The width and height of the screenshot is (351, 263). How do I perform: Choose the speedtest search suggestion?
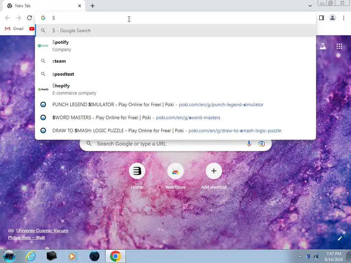click(x=175, y=74)
